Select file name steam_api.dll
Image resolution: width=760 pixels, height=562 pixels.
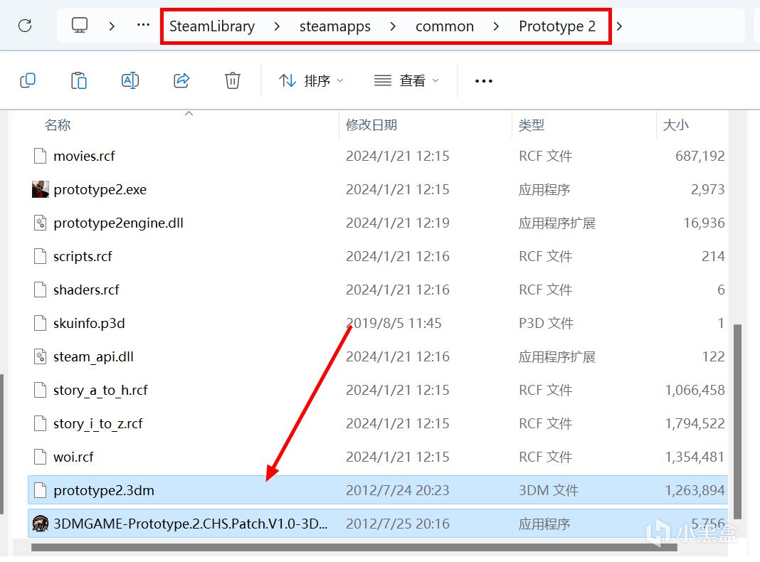(x=93, y=356)
